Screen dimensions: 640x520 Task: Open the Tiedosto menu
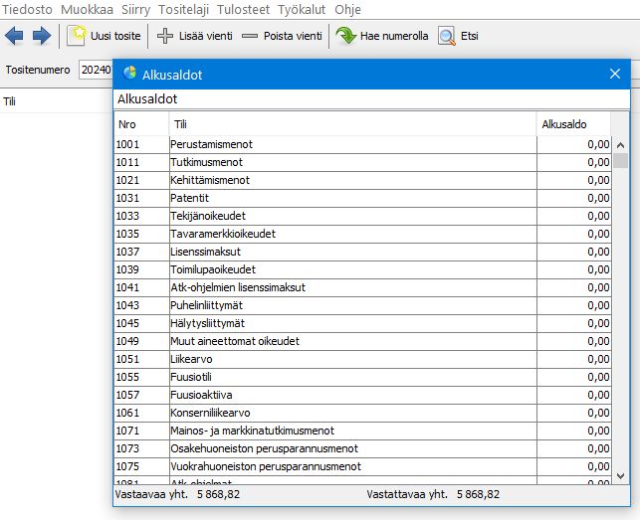(28, 9)
